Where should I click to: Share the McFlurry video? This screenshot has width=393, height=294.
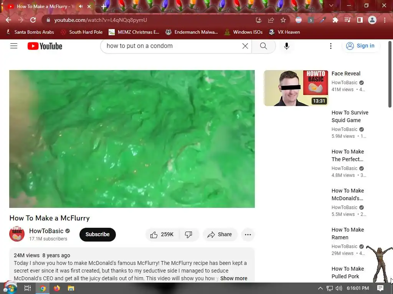220,235
